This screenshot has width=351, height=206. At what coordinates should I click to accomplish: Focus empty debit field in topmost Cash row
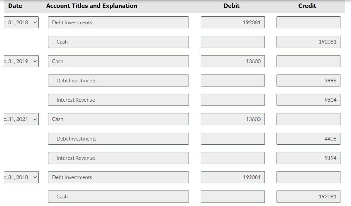(233, 42)
